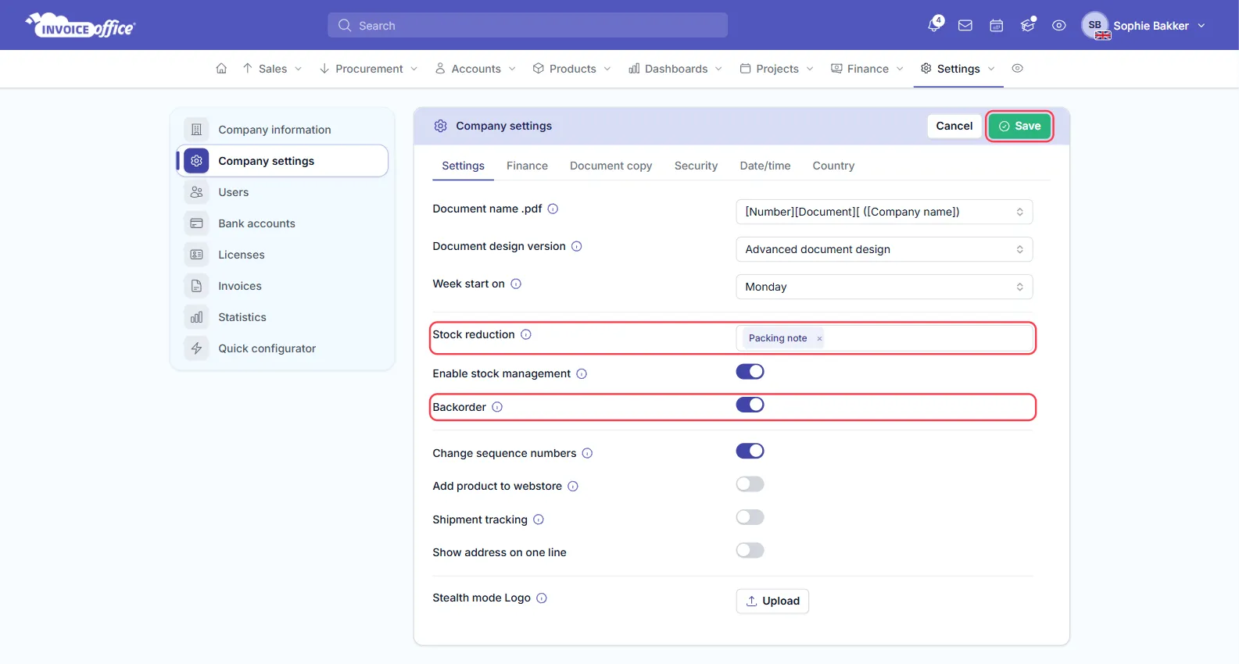Remove the Packing note tag
Viewport: 1239px width, 664px height.
tap(819, 338)
